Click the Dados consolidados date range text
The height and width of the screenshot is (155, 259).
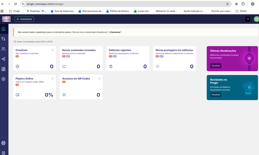point(34,42)
